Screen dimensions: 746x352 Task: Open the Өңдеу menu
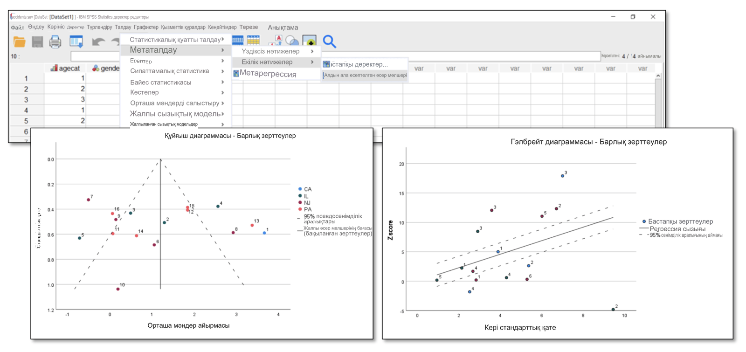pos(36,27)
